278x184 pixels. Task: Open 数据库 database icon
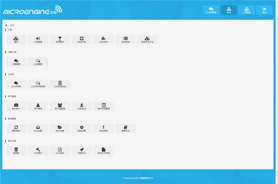16,150
